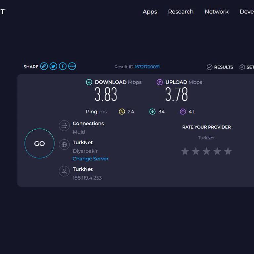Click the Ping ms label

(x=96, y=111)
